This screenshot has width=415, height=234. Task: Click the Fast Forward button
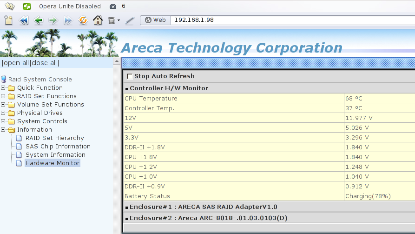[x=68, y=20]
